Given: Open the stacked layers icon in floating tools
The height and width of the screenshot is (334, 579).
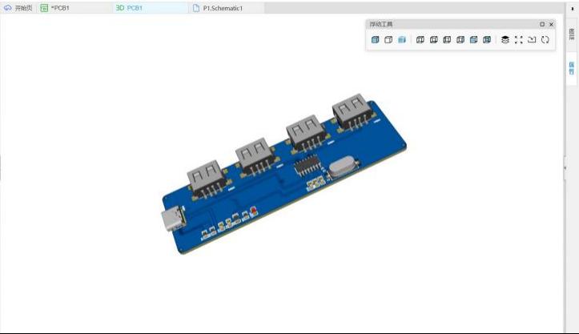Looking at the screenshot, I should coord(505,40).
